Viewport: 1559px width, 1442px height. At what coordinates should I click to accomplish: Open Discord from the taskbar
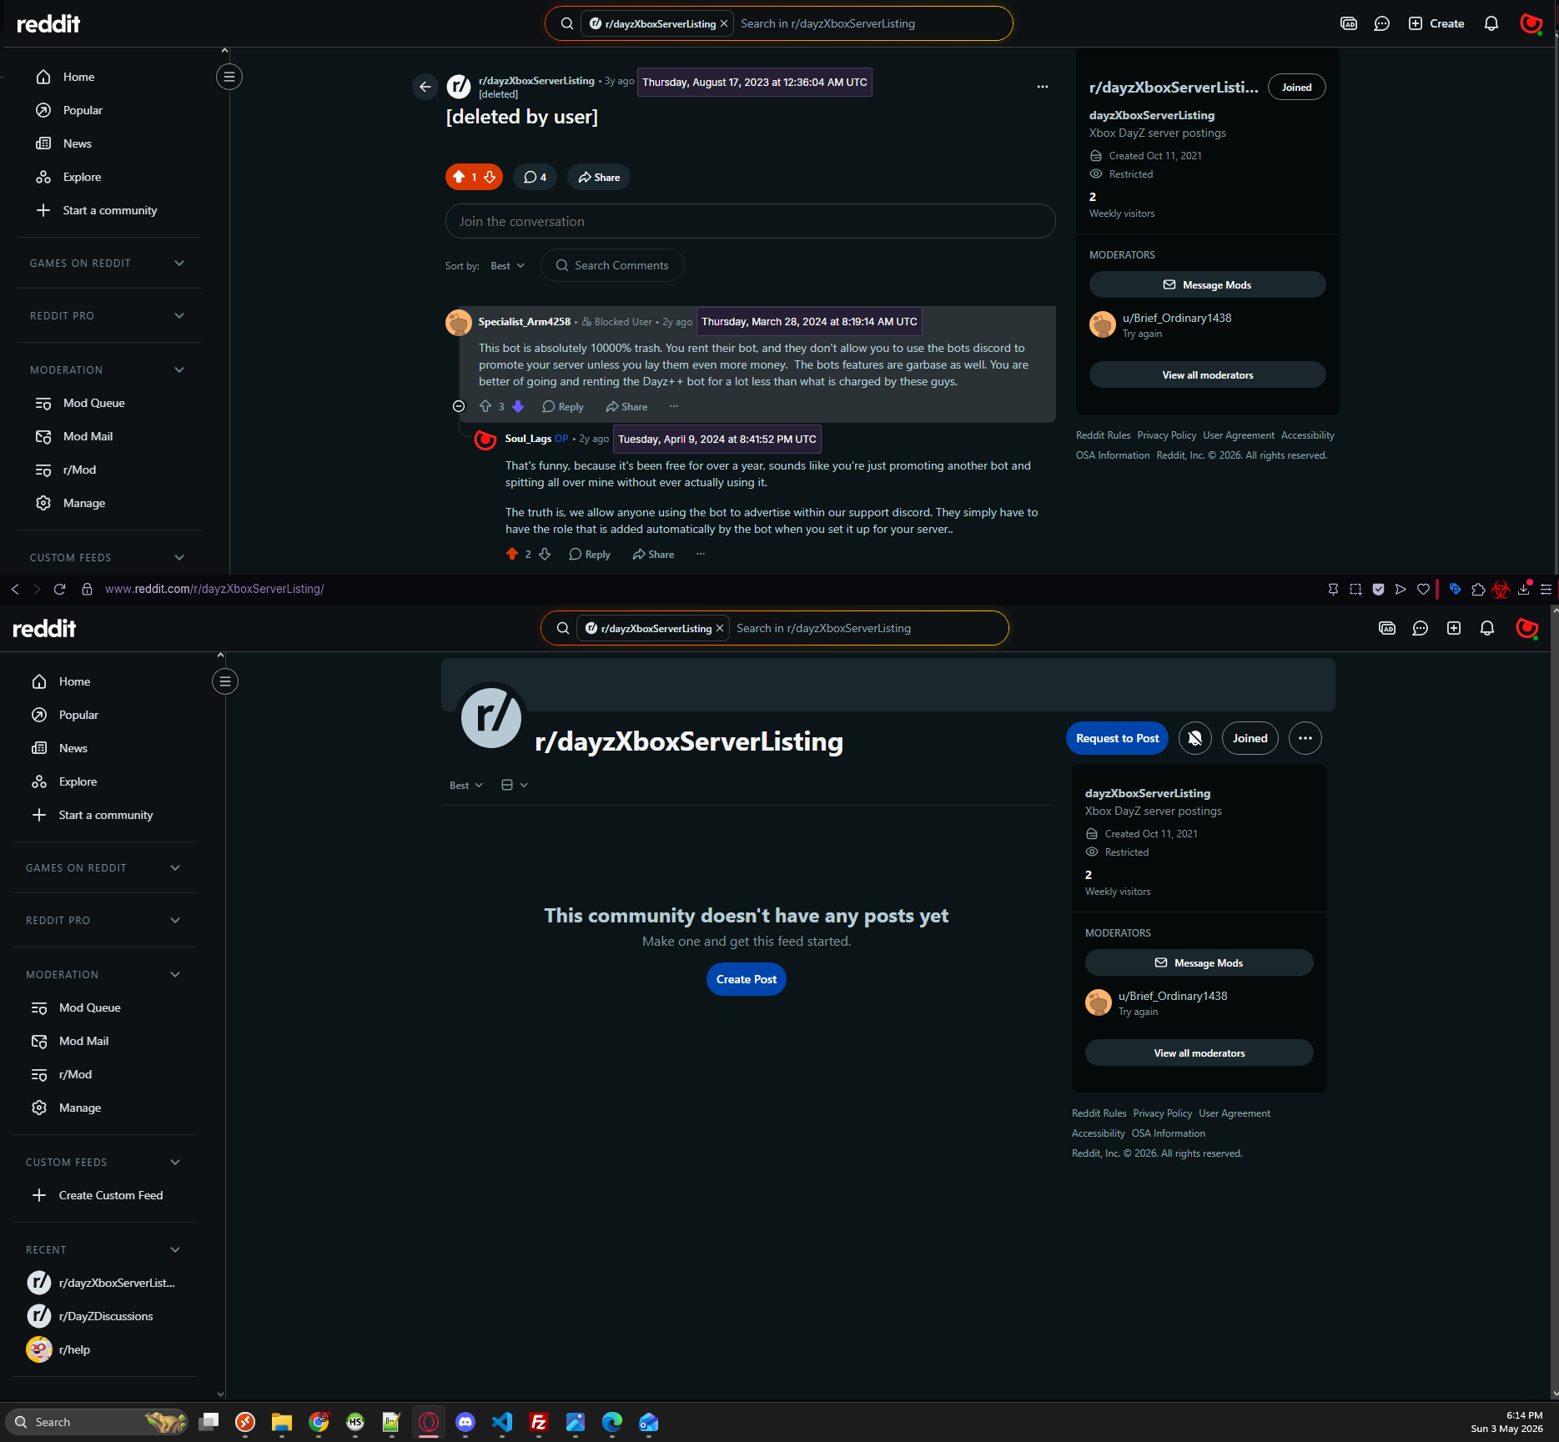pyautogui.click(x=465, y=1422)
